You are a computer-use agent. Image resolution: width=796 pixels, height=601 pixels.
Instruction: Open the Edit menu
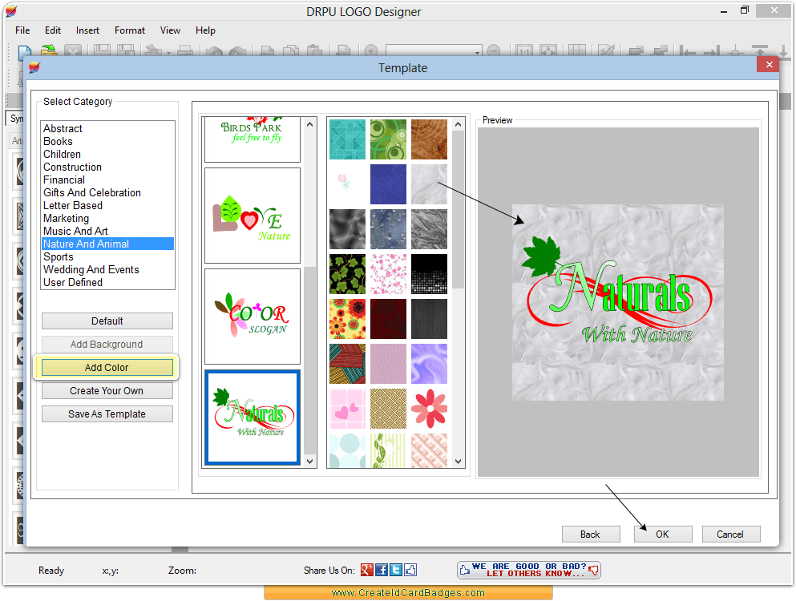point(52,30)
